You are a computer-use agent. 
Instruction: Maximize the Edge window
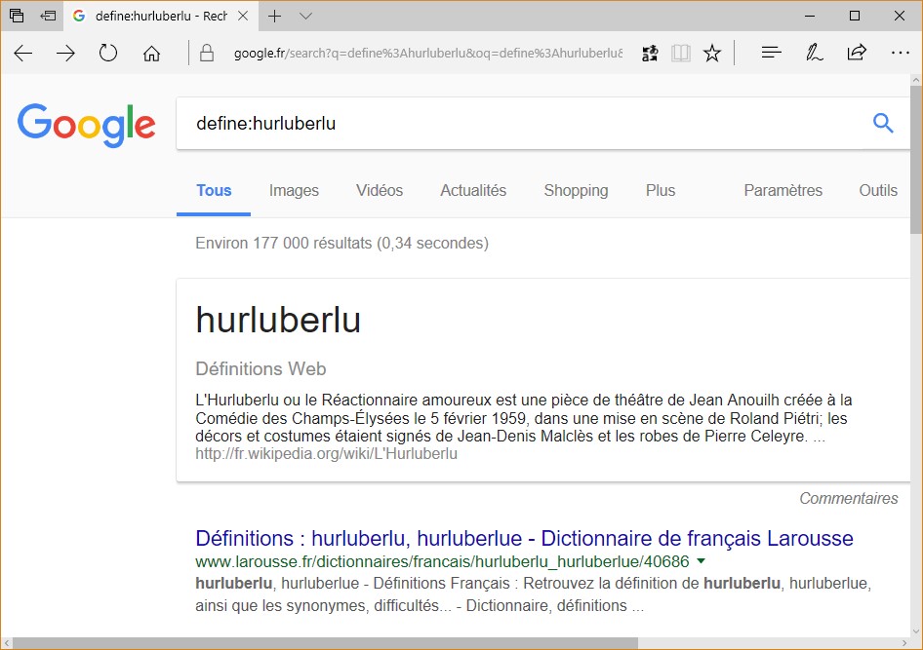pyautogui.click(x=855, y=16)
